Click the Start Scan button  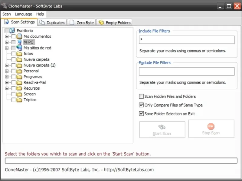click(162, 129)
